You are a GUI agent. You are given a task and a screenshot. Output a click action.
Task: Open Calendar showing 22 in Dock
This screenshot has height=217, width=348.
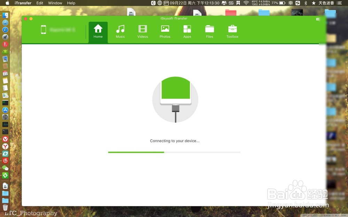(5, 74)
